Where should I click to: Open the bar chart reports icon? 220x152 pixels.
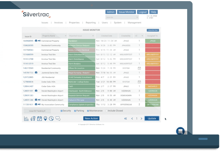point(26,119)
